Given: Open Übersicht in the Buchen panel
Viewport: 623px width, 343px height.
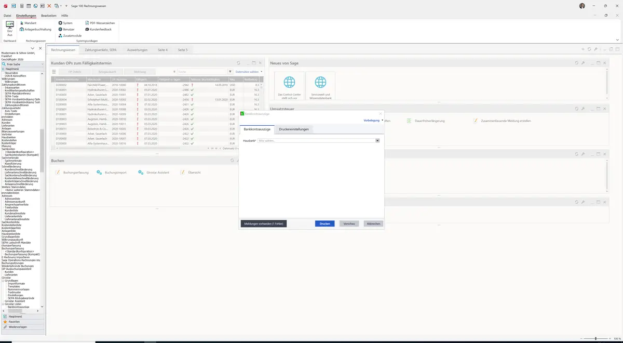Looking at the screenshot, I should [x=191, y=172].
